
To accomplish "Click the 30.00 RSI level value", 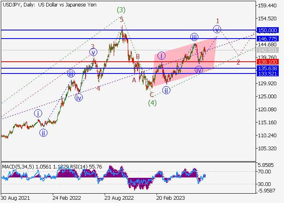I will (x=264, y=184).
